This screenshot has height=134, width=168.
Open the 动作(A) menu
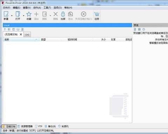tap(37, 8)
